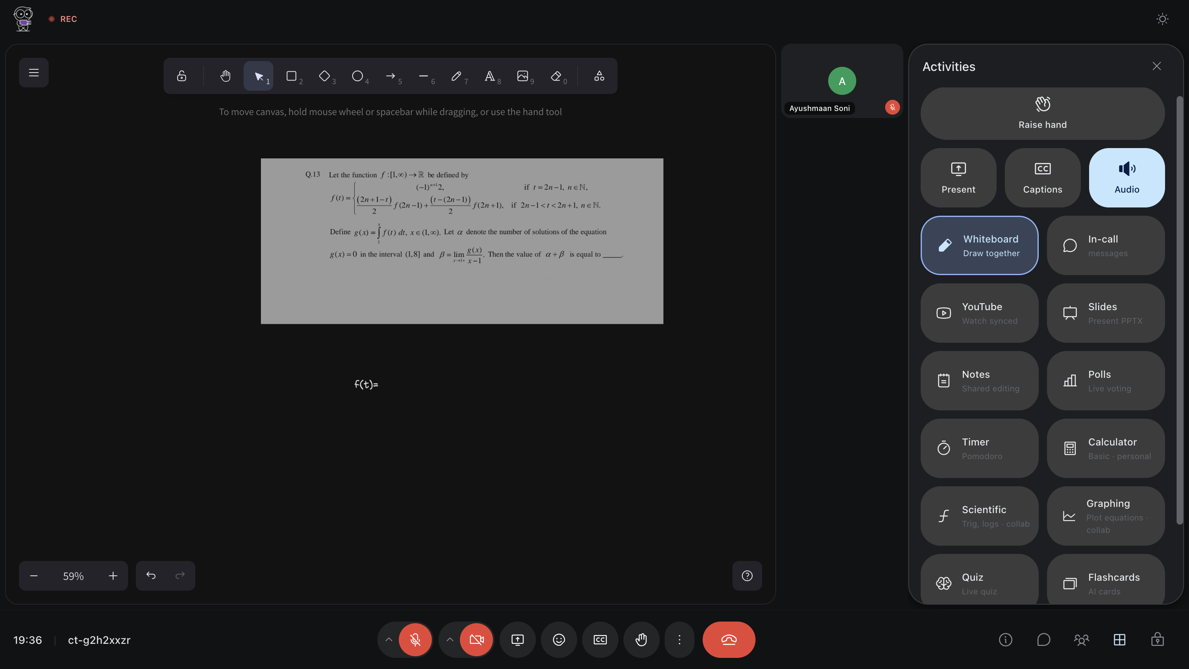The width and height of the screenshot is (1189, 669).
Task: Select the Ellipse shape tool
Action: pos(358,76)
